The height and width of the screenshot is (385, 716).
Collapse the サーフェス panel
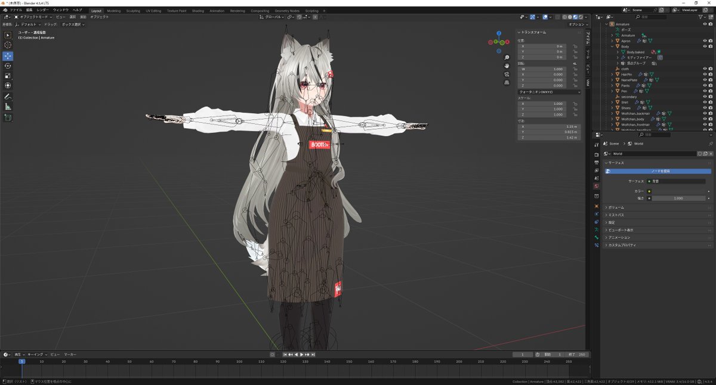[659, 163]
